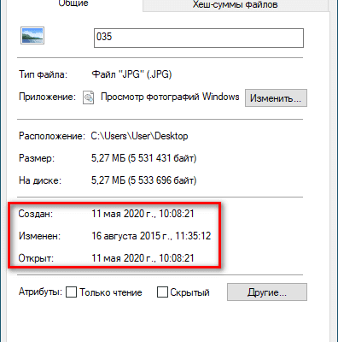
Task: Click the На диске size value
Action: [143, 180]
